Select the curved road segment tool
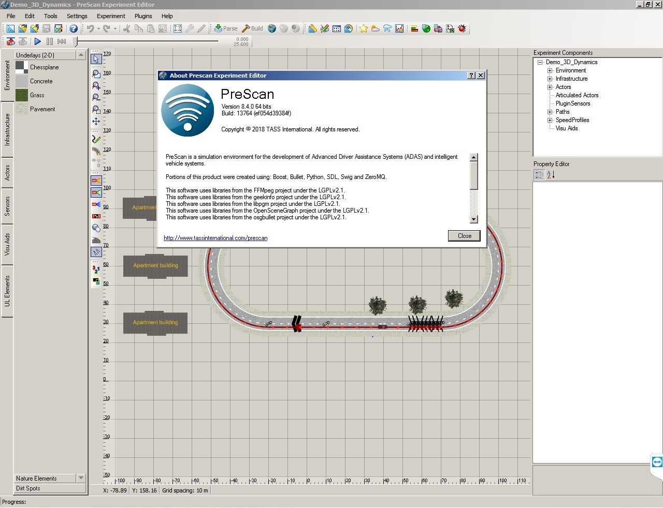663x508 pixels. [96, 151]
